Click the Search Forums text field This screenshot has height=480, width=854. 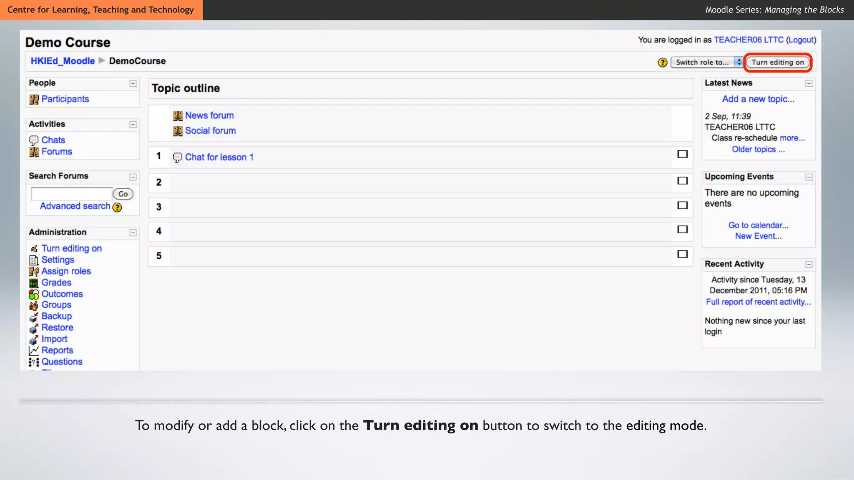72,194
